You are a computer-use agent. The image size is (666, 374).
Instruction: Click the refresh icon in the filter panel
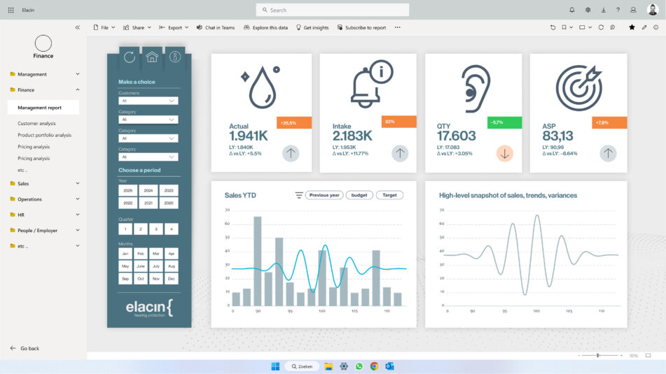[x=130, y=57]
